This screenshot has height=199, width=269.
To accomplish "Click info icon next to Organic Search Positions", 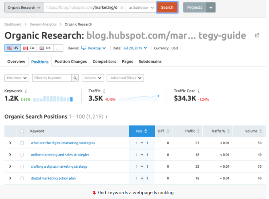I will (107, 117).
